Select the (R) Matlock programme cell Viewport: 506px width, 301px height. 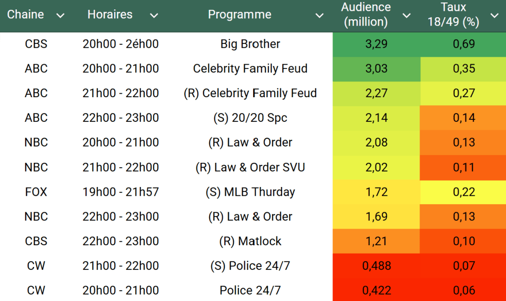[x=250, y=241]
